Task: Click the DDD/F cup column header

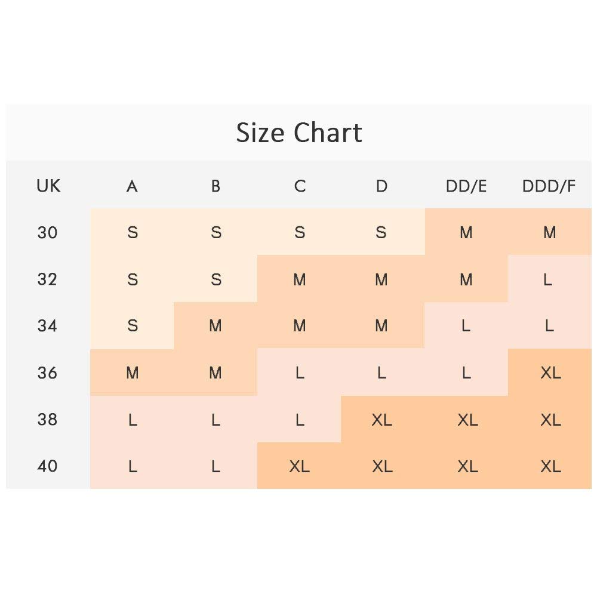Action: pyautogui.click(x=549, y=186)
